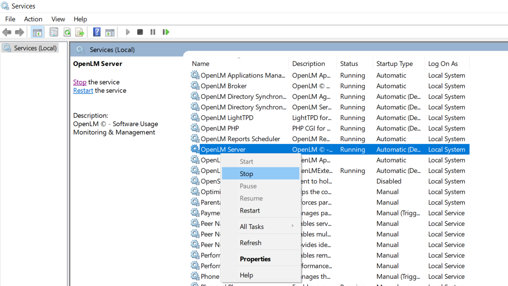The height and width of the screenshot is (286, 508).
Task: Open the Action menu in menu bar
Action: [x=33, y=19]
